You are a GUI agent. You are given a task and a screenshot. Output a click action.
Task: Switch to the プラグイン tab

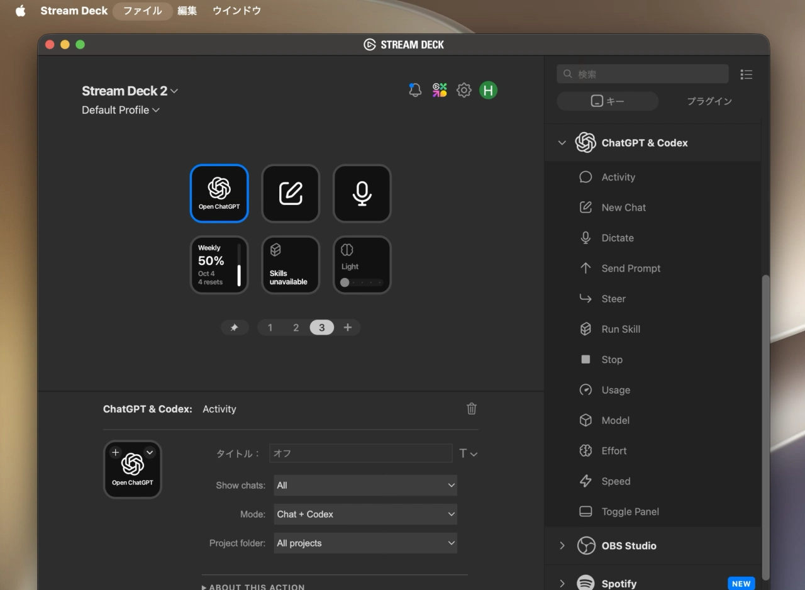(709, 101)
